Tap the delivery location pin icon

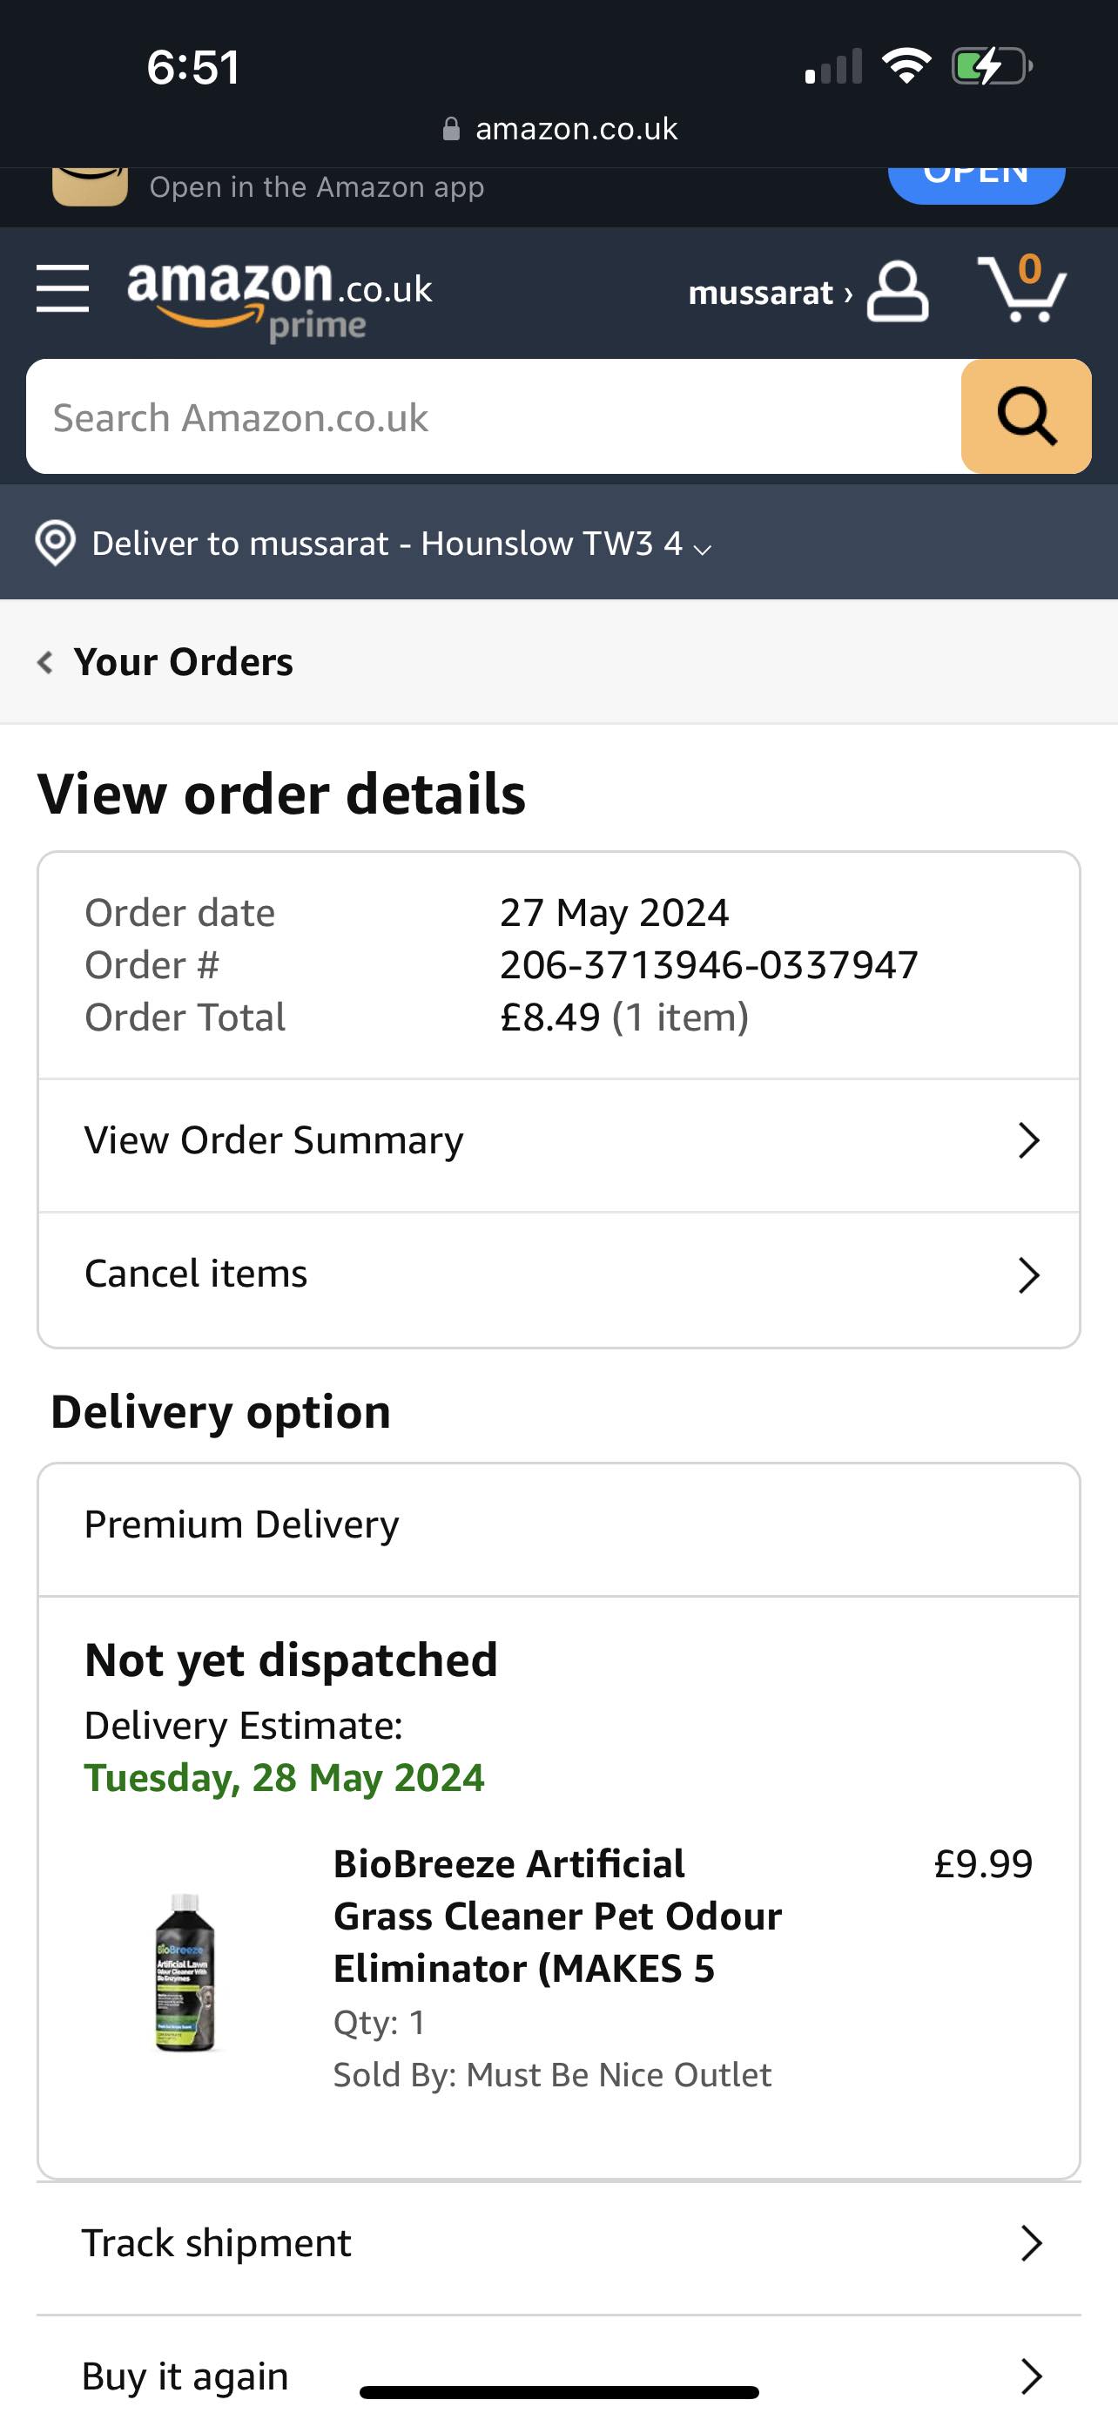56,543
